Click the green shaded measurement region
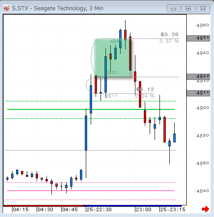Viewport: 214px width, 217px height. 113,58
